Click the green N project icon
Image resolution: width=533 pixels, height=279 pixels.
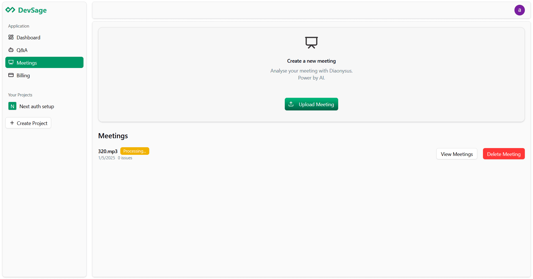coord(12,106)
